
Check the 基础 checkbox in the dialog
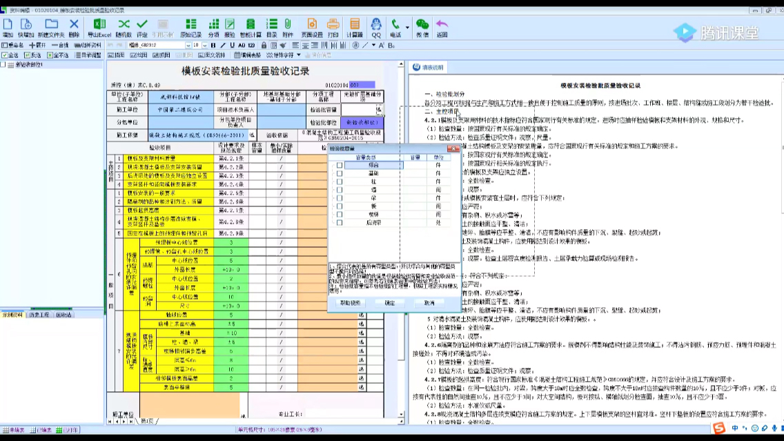pos(340,173)
